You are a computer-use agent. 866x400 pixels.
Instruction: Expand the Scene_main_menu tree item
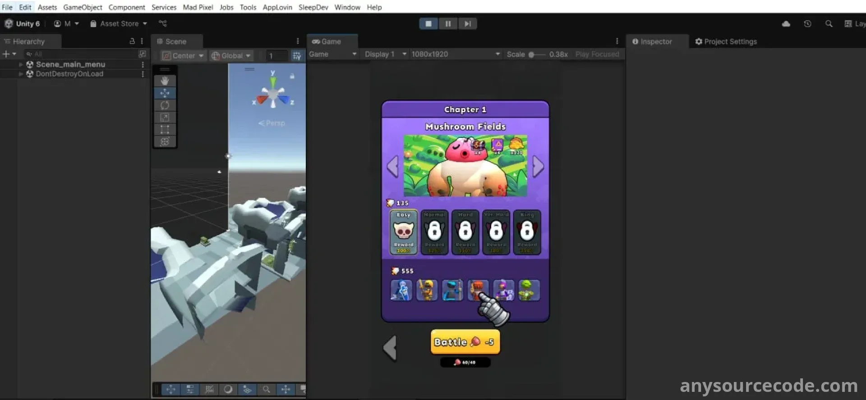[x=21, y=64]
